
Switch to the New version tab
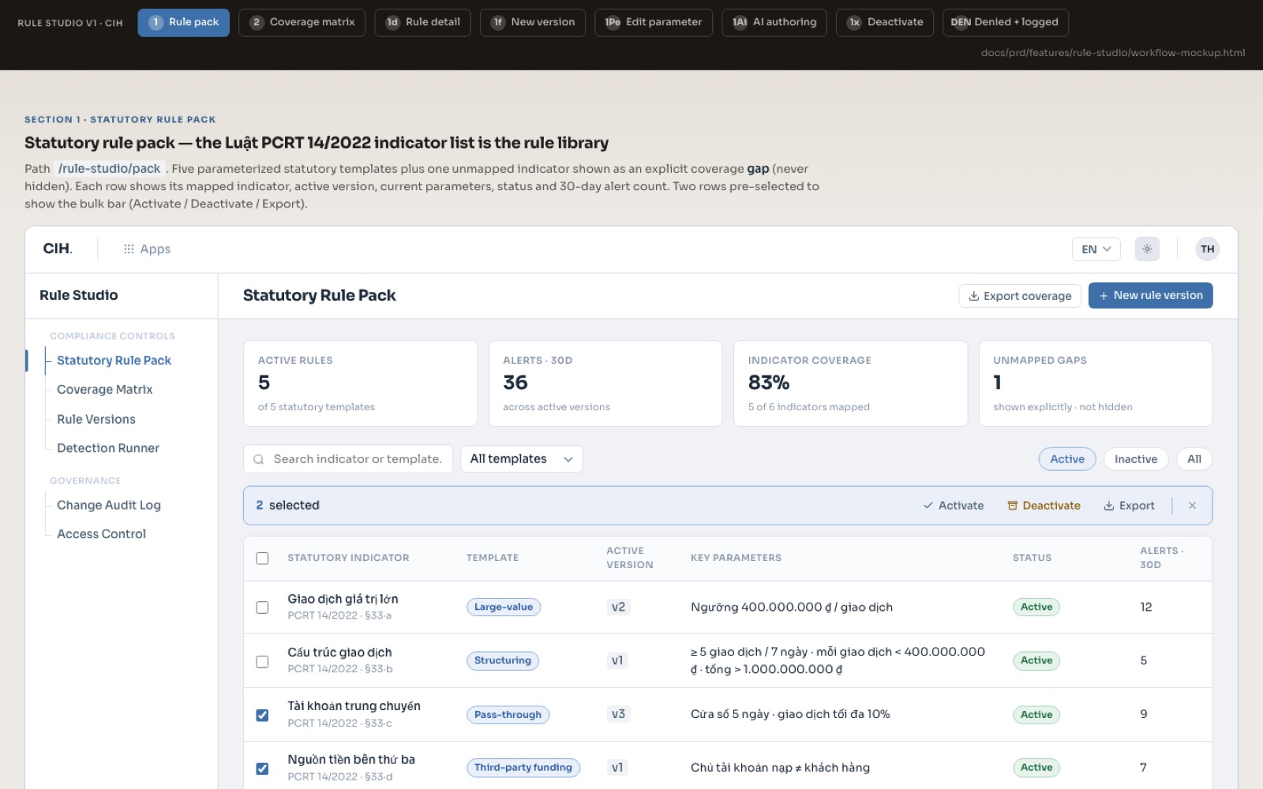pos(533,22)
